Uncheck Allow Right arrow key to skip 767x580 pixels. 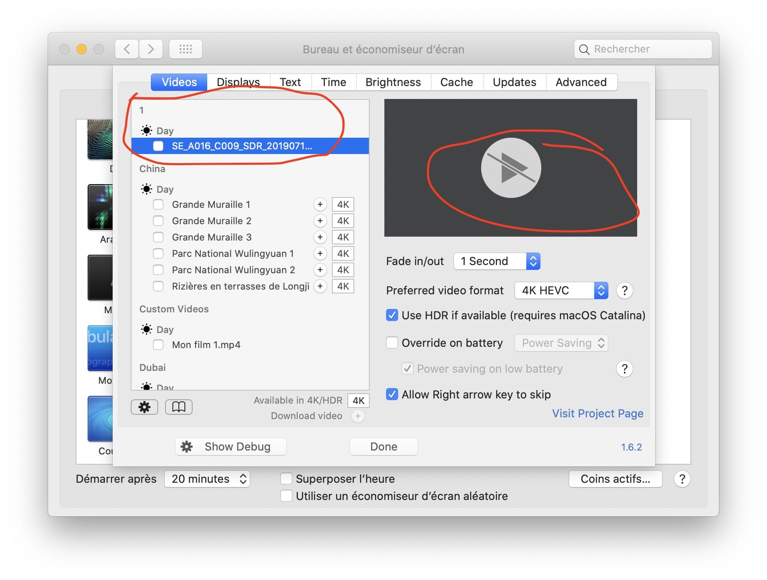(x=392, y=395)
